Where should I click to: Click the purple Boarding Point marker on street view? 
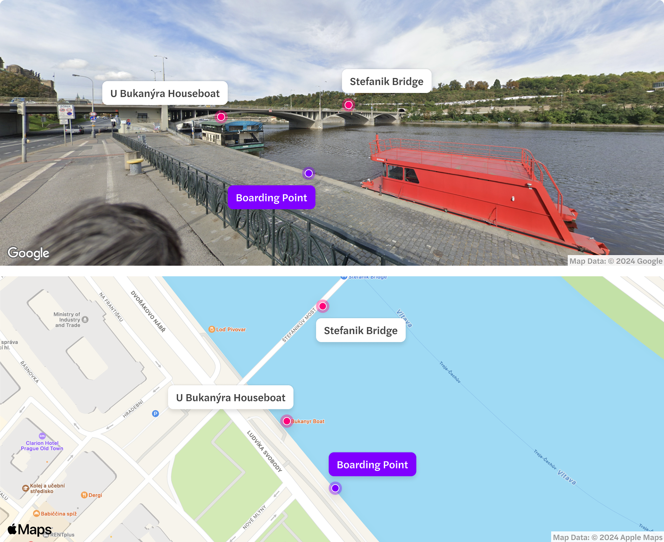[308, 173]
